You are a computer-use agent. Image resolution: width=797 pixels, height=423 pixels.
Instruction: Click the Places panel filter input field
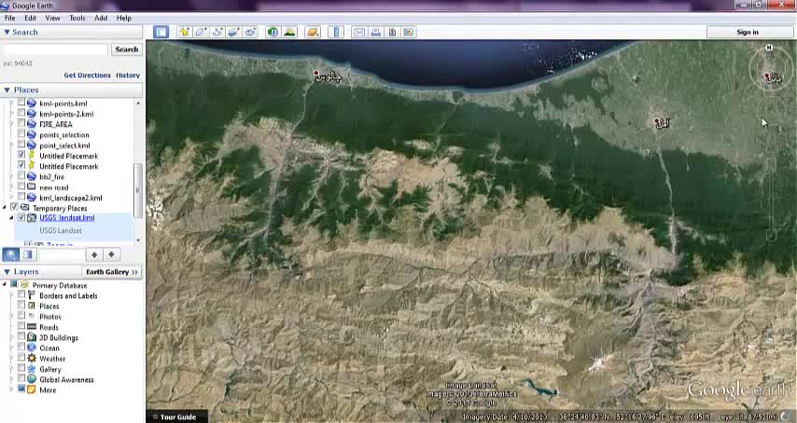coord(61,254)
